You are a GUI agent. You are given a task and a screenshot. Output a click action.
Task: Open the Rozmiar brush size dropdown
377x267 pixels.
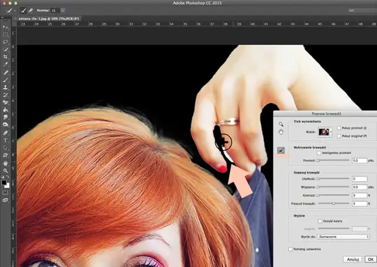tap(62, 11)
